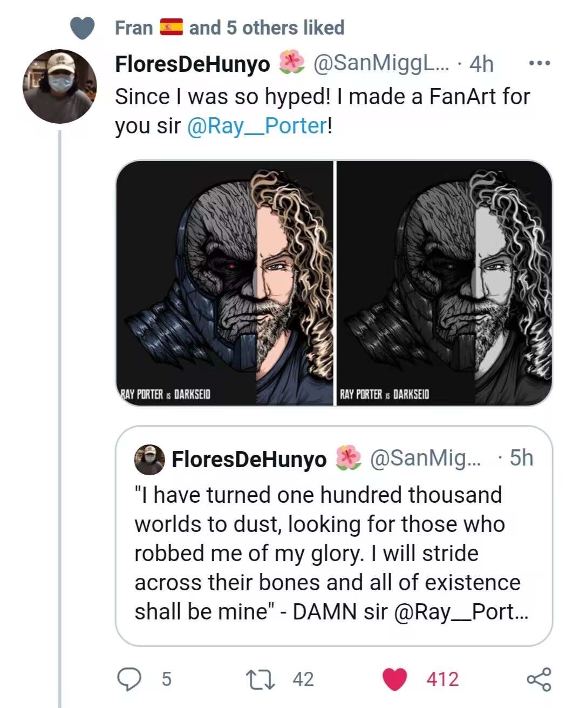Click "Fran and 5 others liked" label
Image resolution: width=579 pixels, height=708 pixels.
pyautogui.click(x=229, y=28)
